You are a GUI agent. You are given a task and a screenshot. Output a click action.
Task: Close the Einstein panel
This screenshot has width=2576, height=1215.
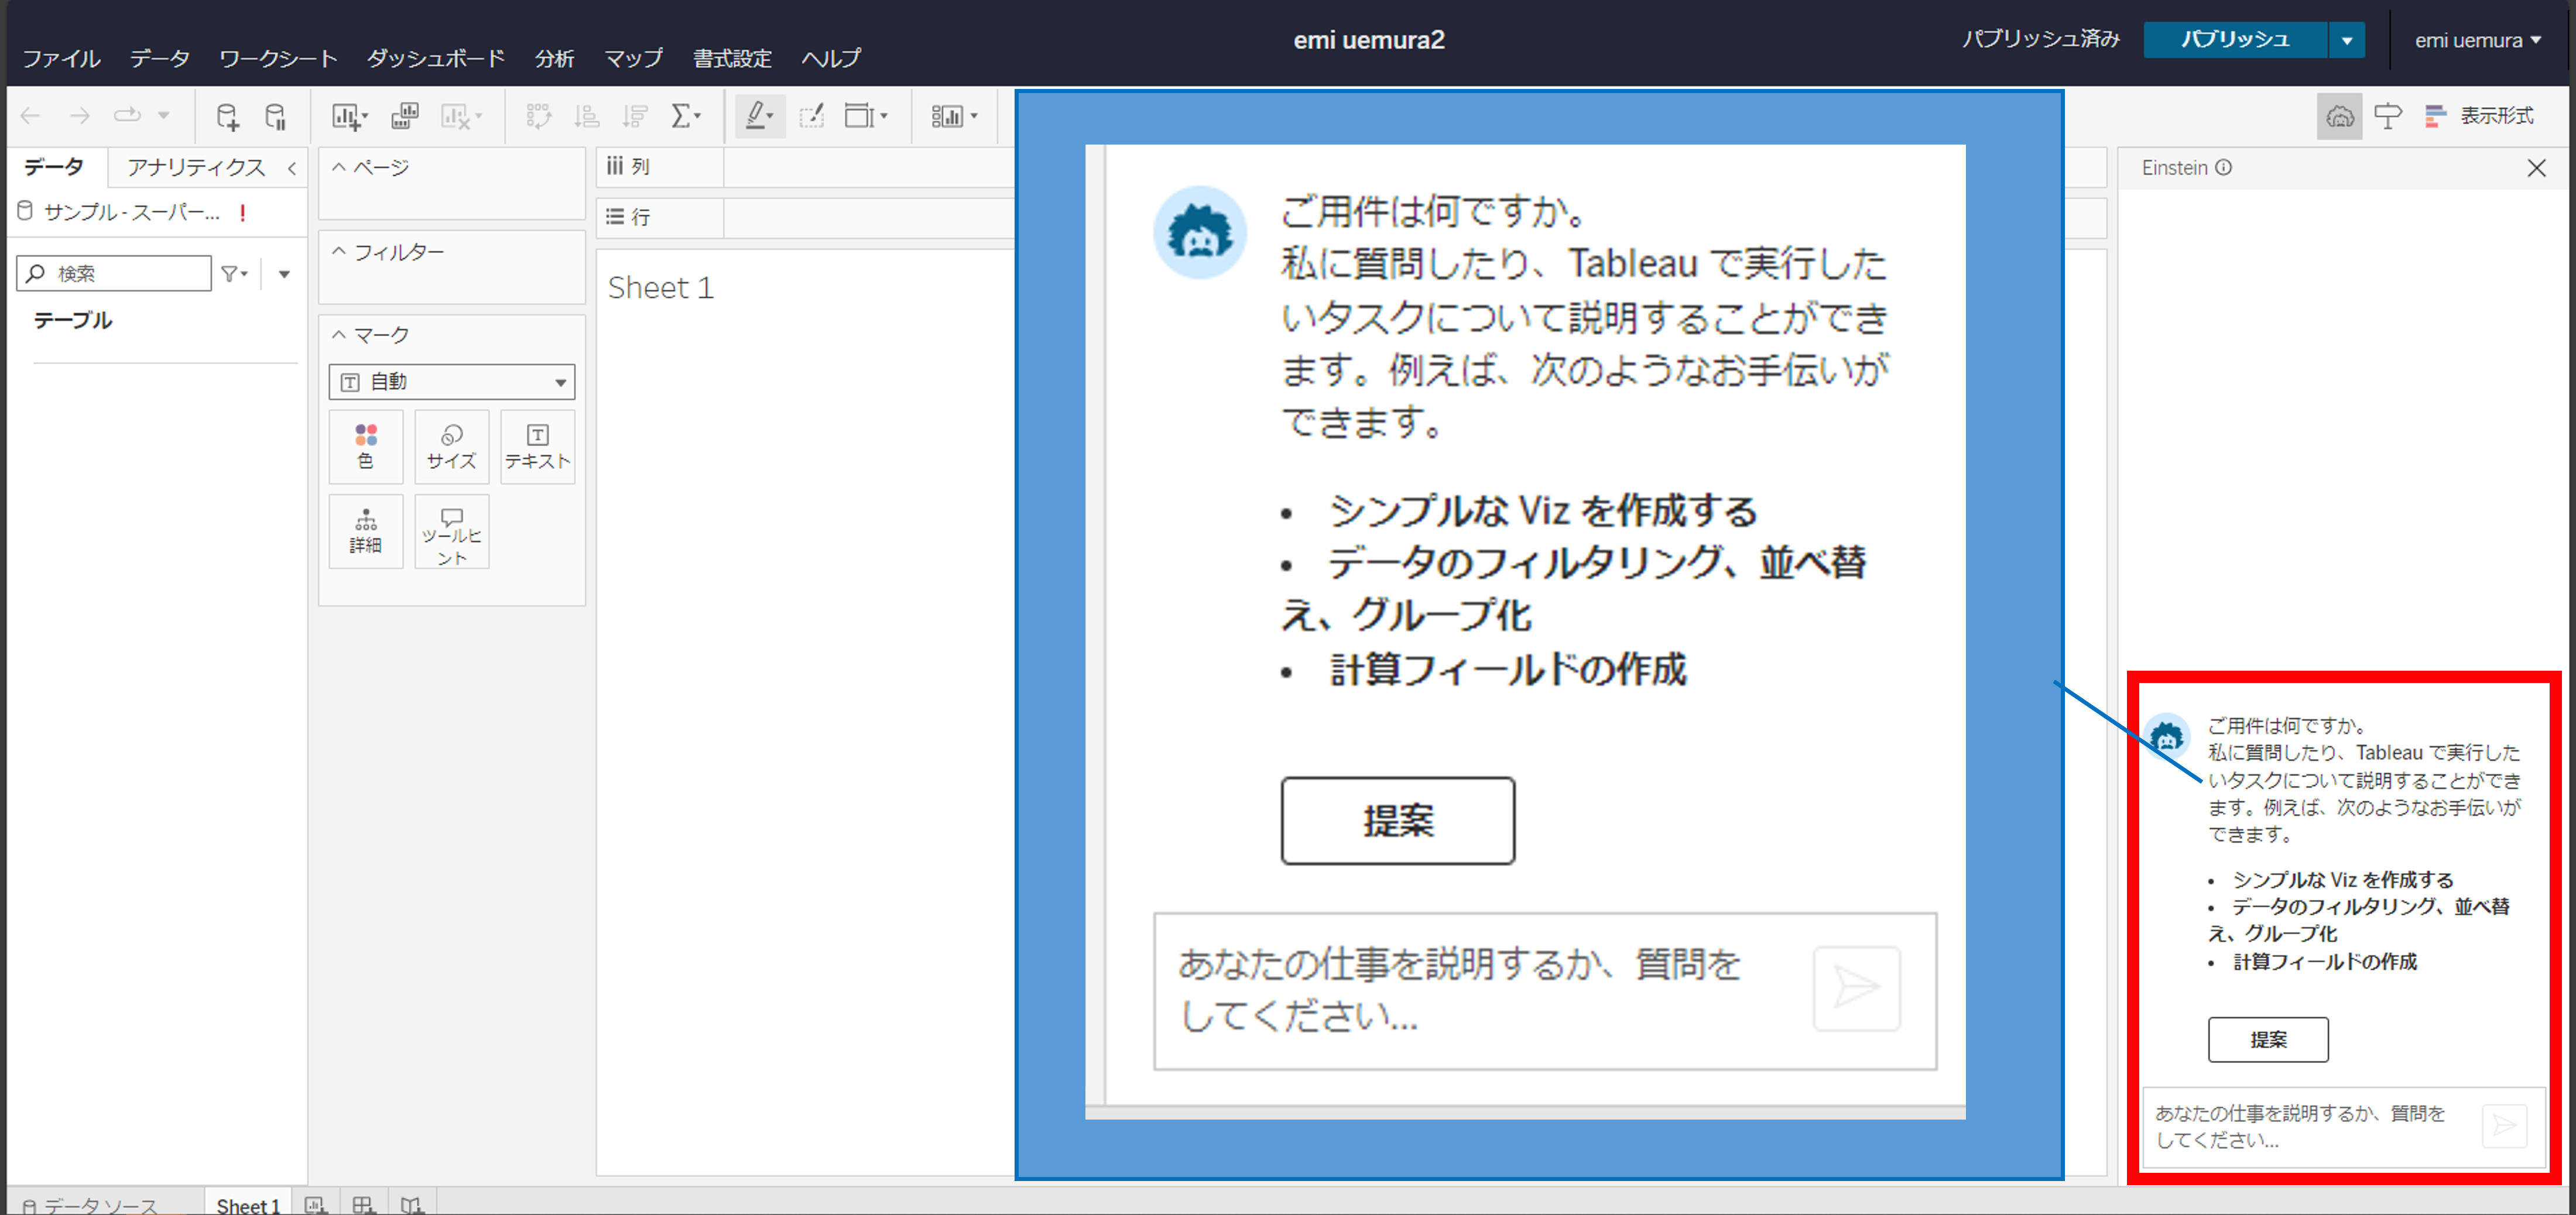[2536, 168]
